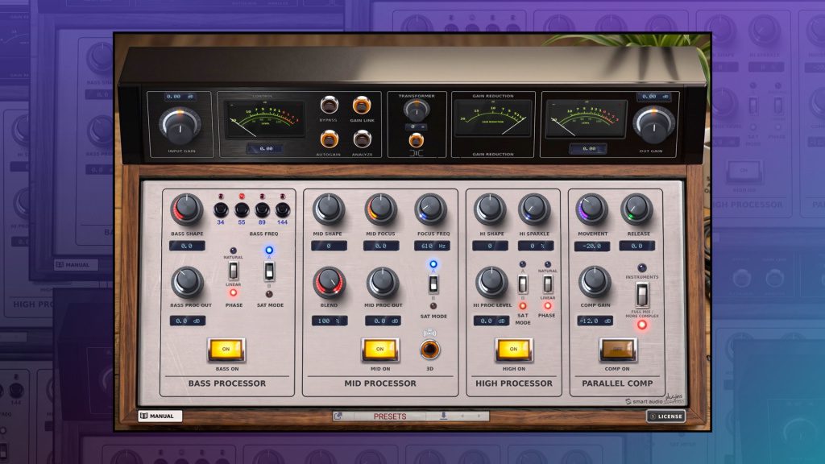Click the Hi Shape knob

click(489, 209)
